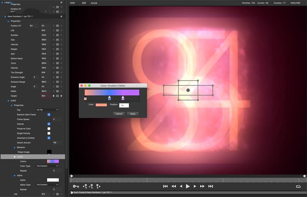Click the Zoom keyframe graph icon

(x=57, y=63)
